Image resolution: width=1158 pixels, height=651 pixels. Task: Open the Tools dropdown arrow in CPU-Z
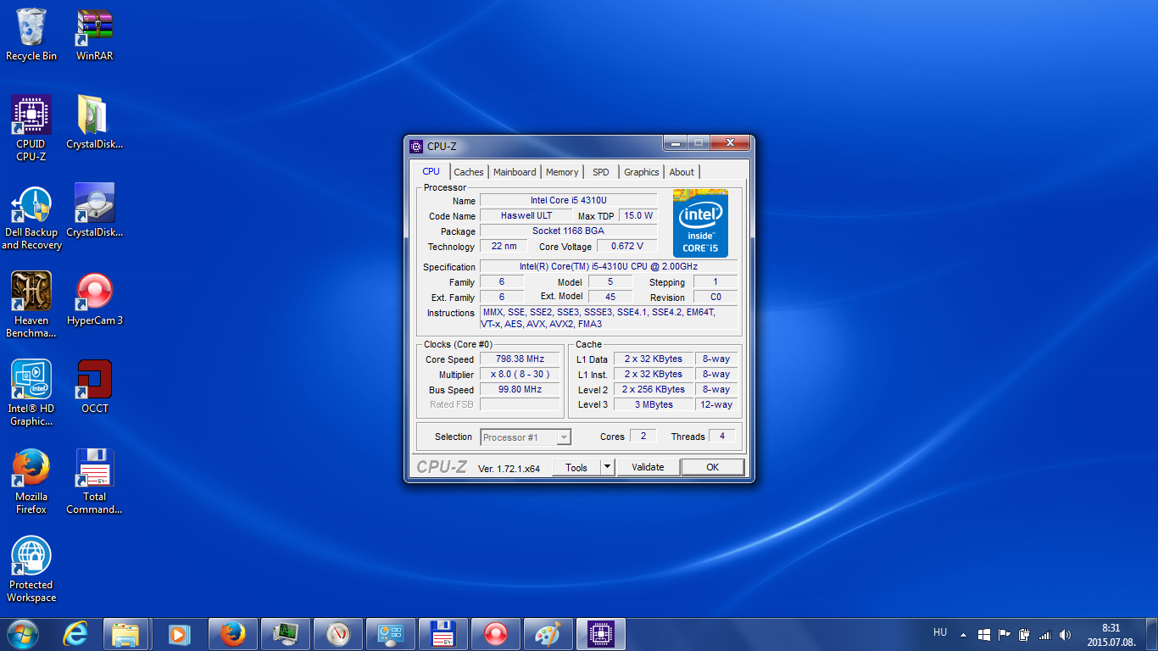point(607,467)
